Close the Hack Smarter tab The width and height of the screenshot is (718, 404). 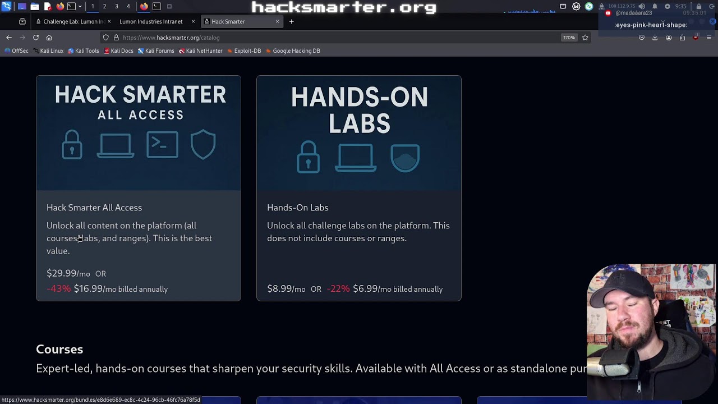tap(277, 21)
